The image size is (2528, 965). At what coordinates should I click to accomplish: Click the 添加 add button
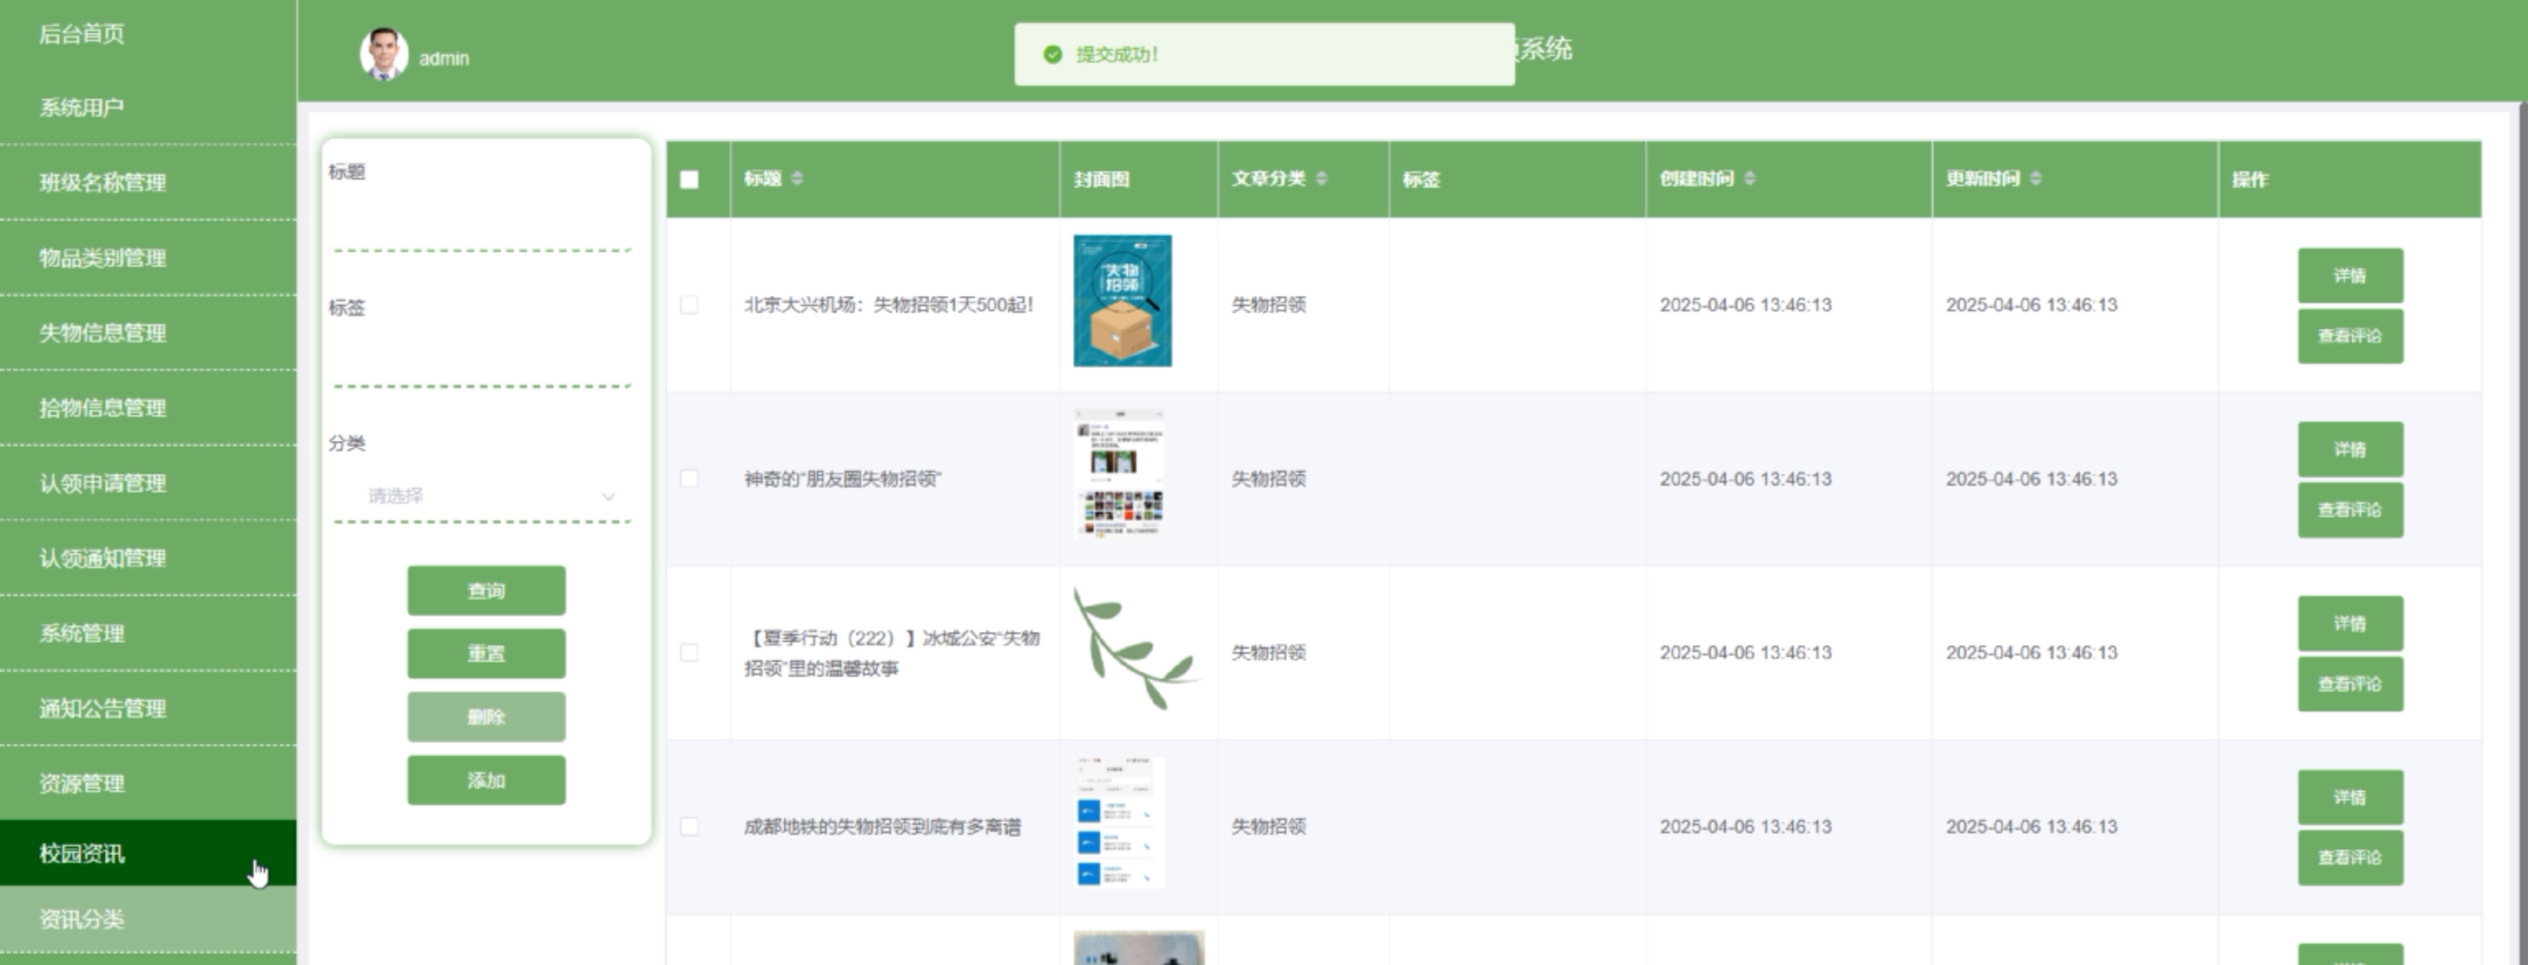pos(486,781)
